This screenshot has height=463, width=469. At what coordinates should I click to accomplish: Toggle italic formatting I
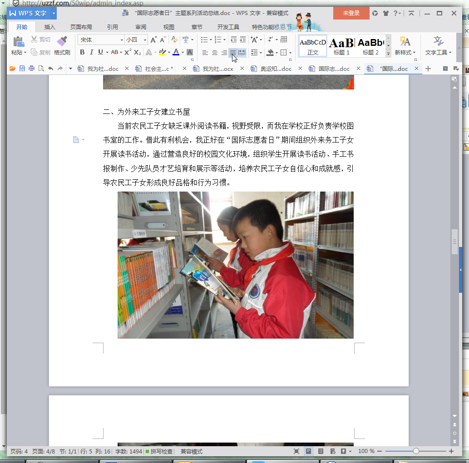pyautogui.click(x=92, y=52)
